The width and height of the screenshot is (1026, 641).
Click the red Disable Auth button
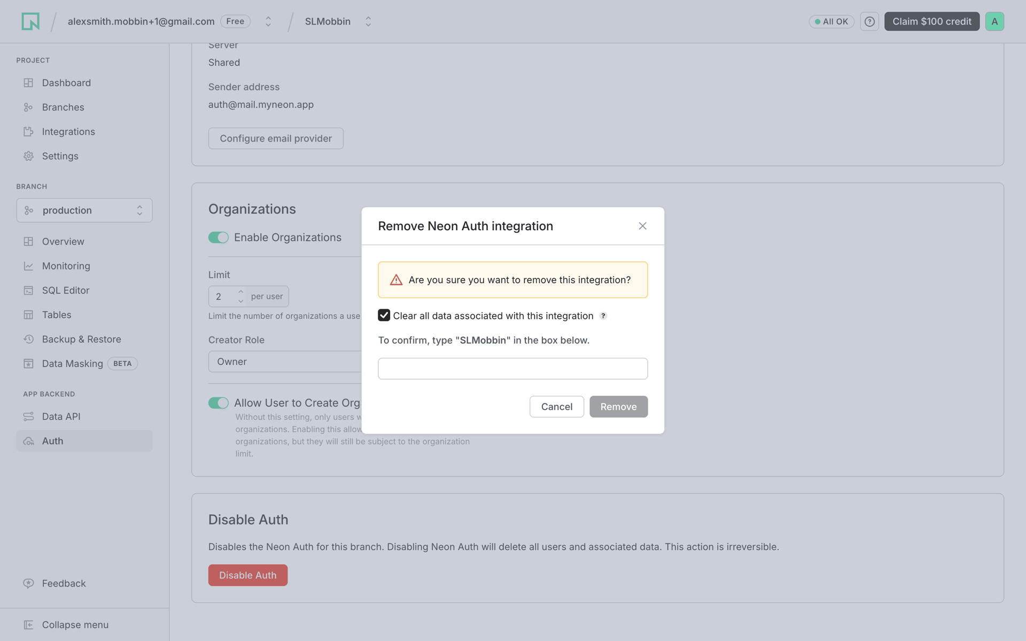248,575
